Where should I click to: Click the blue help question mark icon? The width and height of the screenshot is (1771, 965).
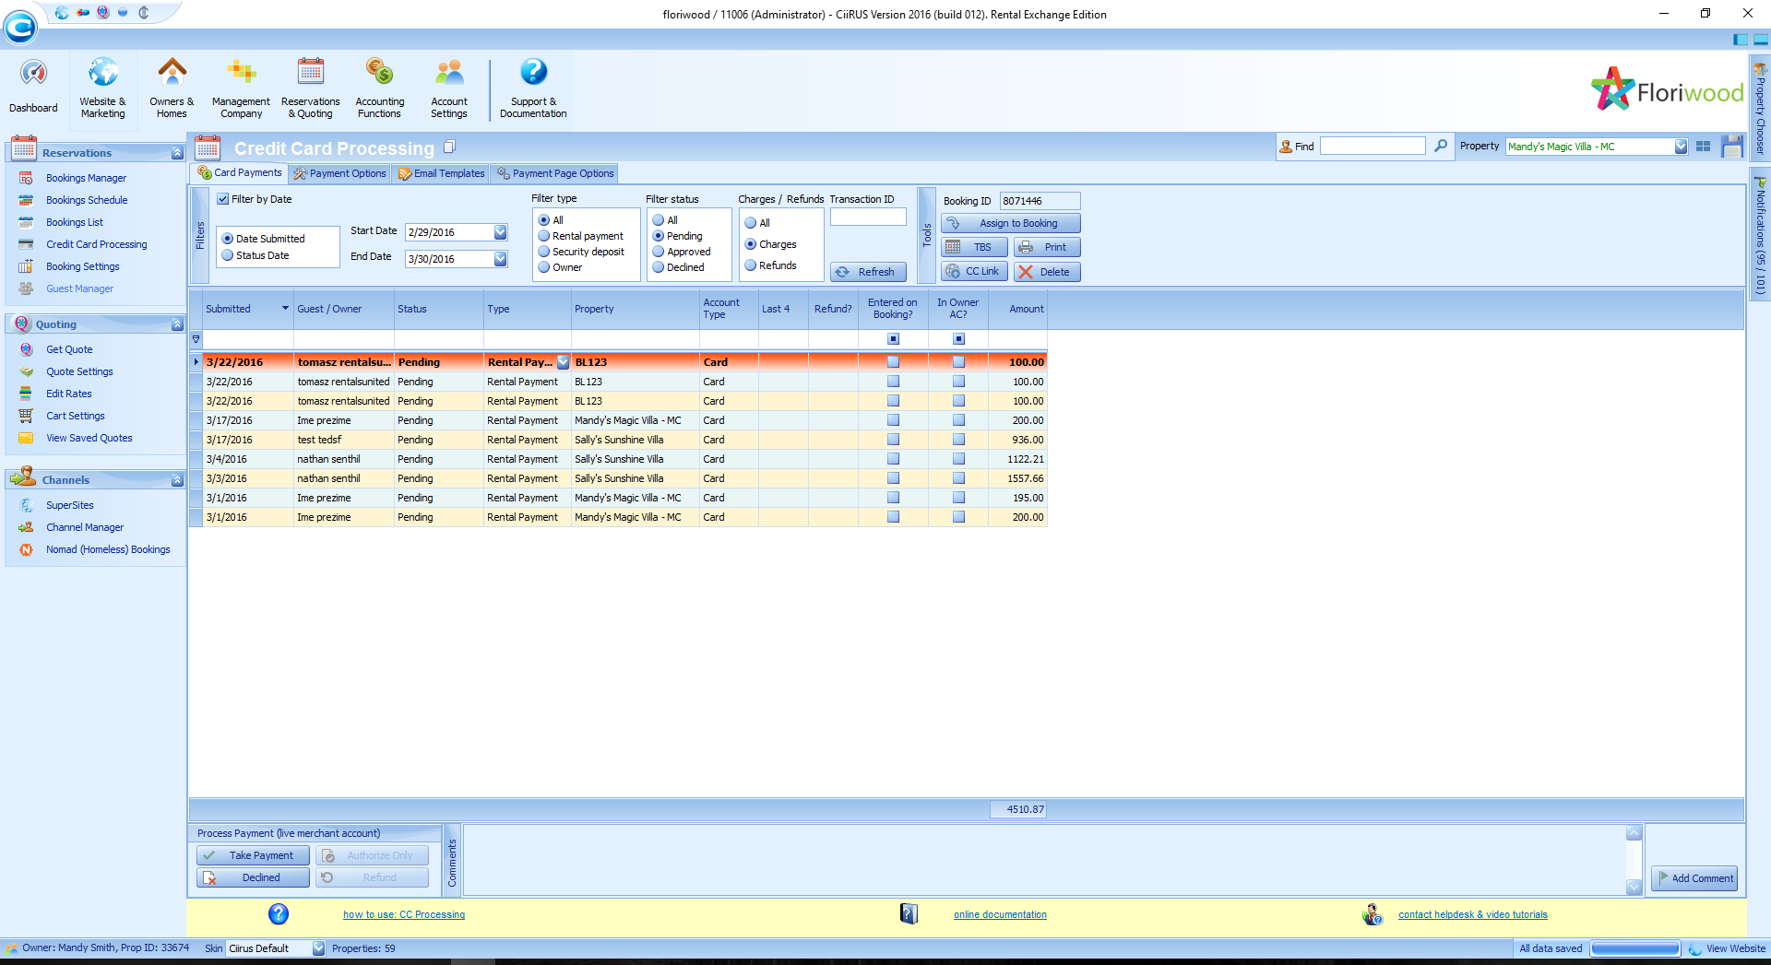279,913
